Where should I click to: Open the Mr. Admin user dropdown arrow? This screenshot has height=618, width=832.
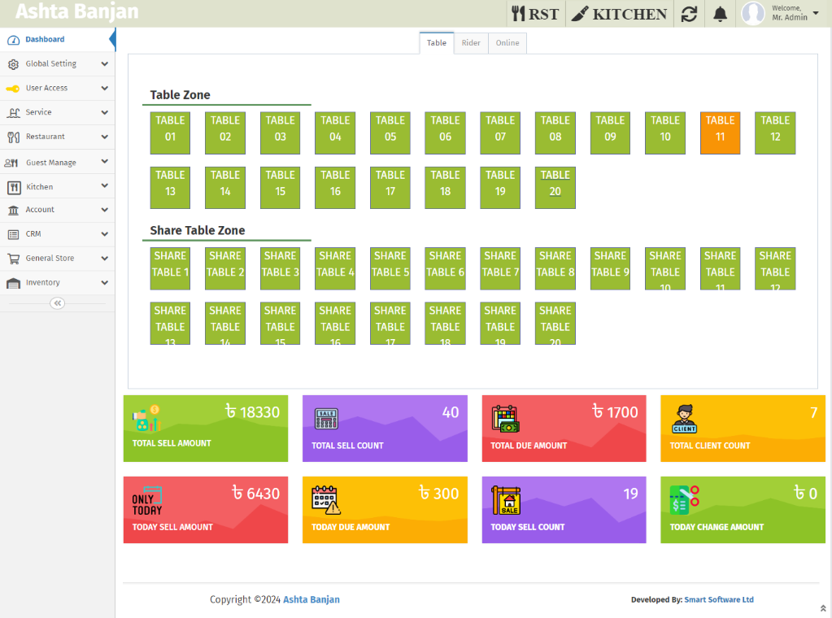point(816,13)
